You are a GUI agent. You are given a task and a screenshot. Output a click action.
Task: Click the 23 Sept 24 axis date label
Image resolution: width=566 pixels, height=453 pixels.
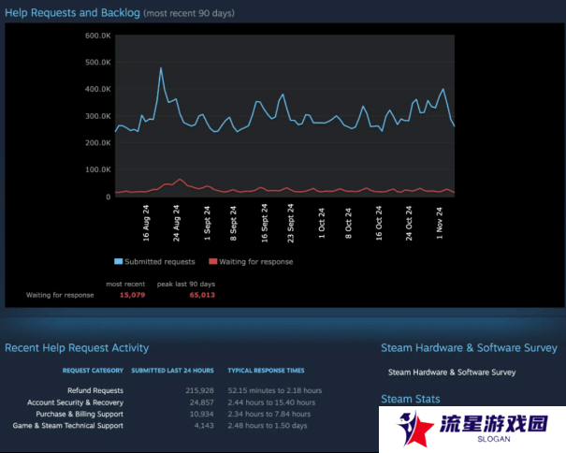coord(291,223)
